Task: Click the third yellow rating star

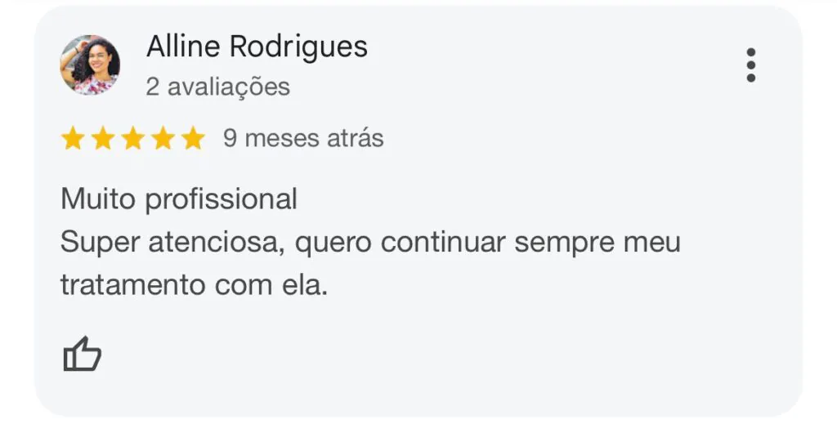Action: 133,138
